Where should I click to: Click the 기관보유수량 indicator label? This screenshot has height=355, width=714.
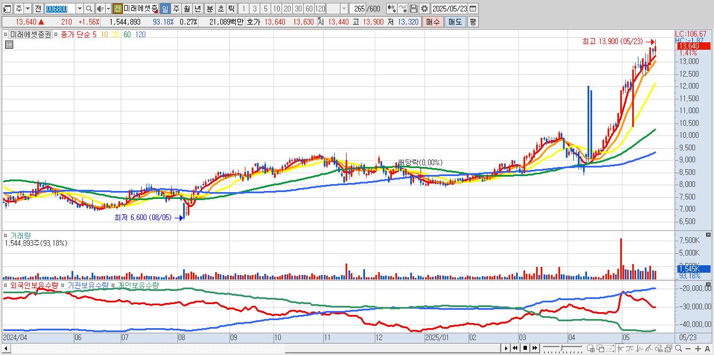point(87,285)
